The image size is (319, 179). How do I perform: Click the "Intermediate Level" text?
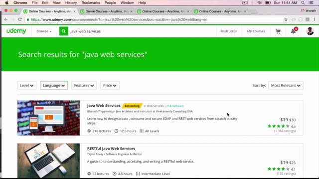[156, 174]
